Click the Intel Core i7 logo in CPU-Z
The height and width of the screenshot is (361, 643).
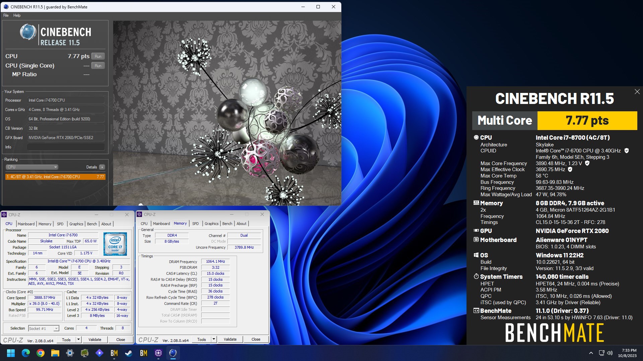point(115,244)
